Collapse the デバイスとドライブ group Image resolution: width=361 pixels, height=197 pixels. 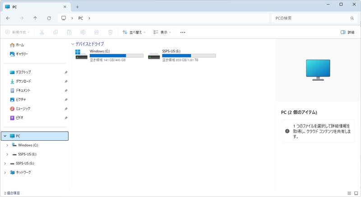[x=73, y=44]
